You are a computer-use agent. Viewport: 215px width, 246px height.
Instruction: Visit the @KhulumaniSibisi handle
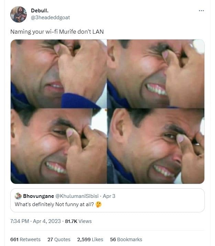point(77,196)
